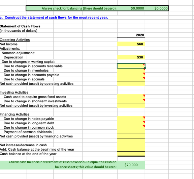This screenshot has width=194, height=179.
Task: Select the $70.000 check value cell
Action: (x=131, y=165)
